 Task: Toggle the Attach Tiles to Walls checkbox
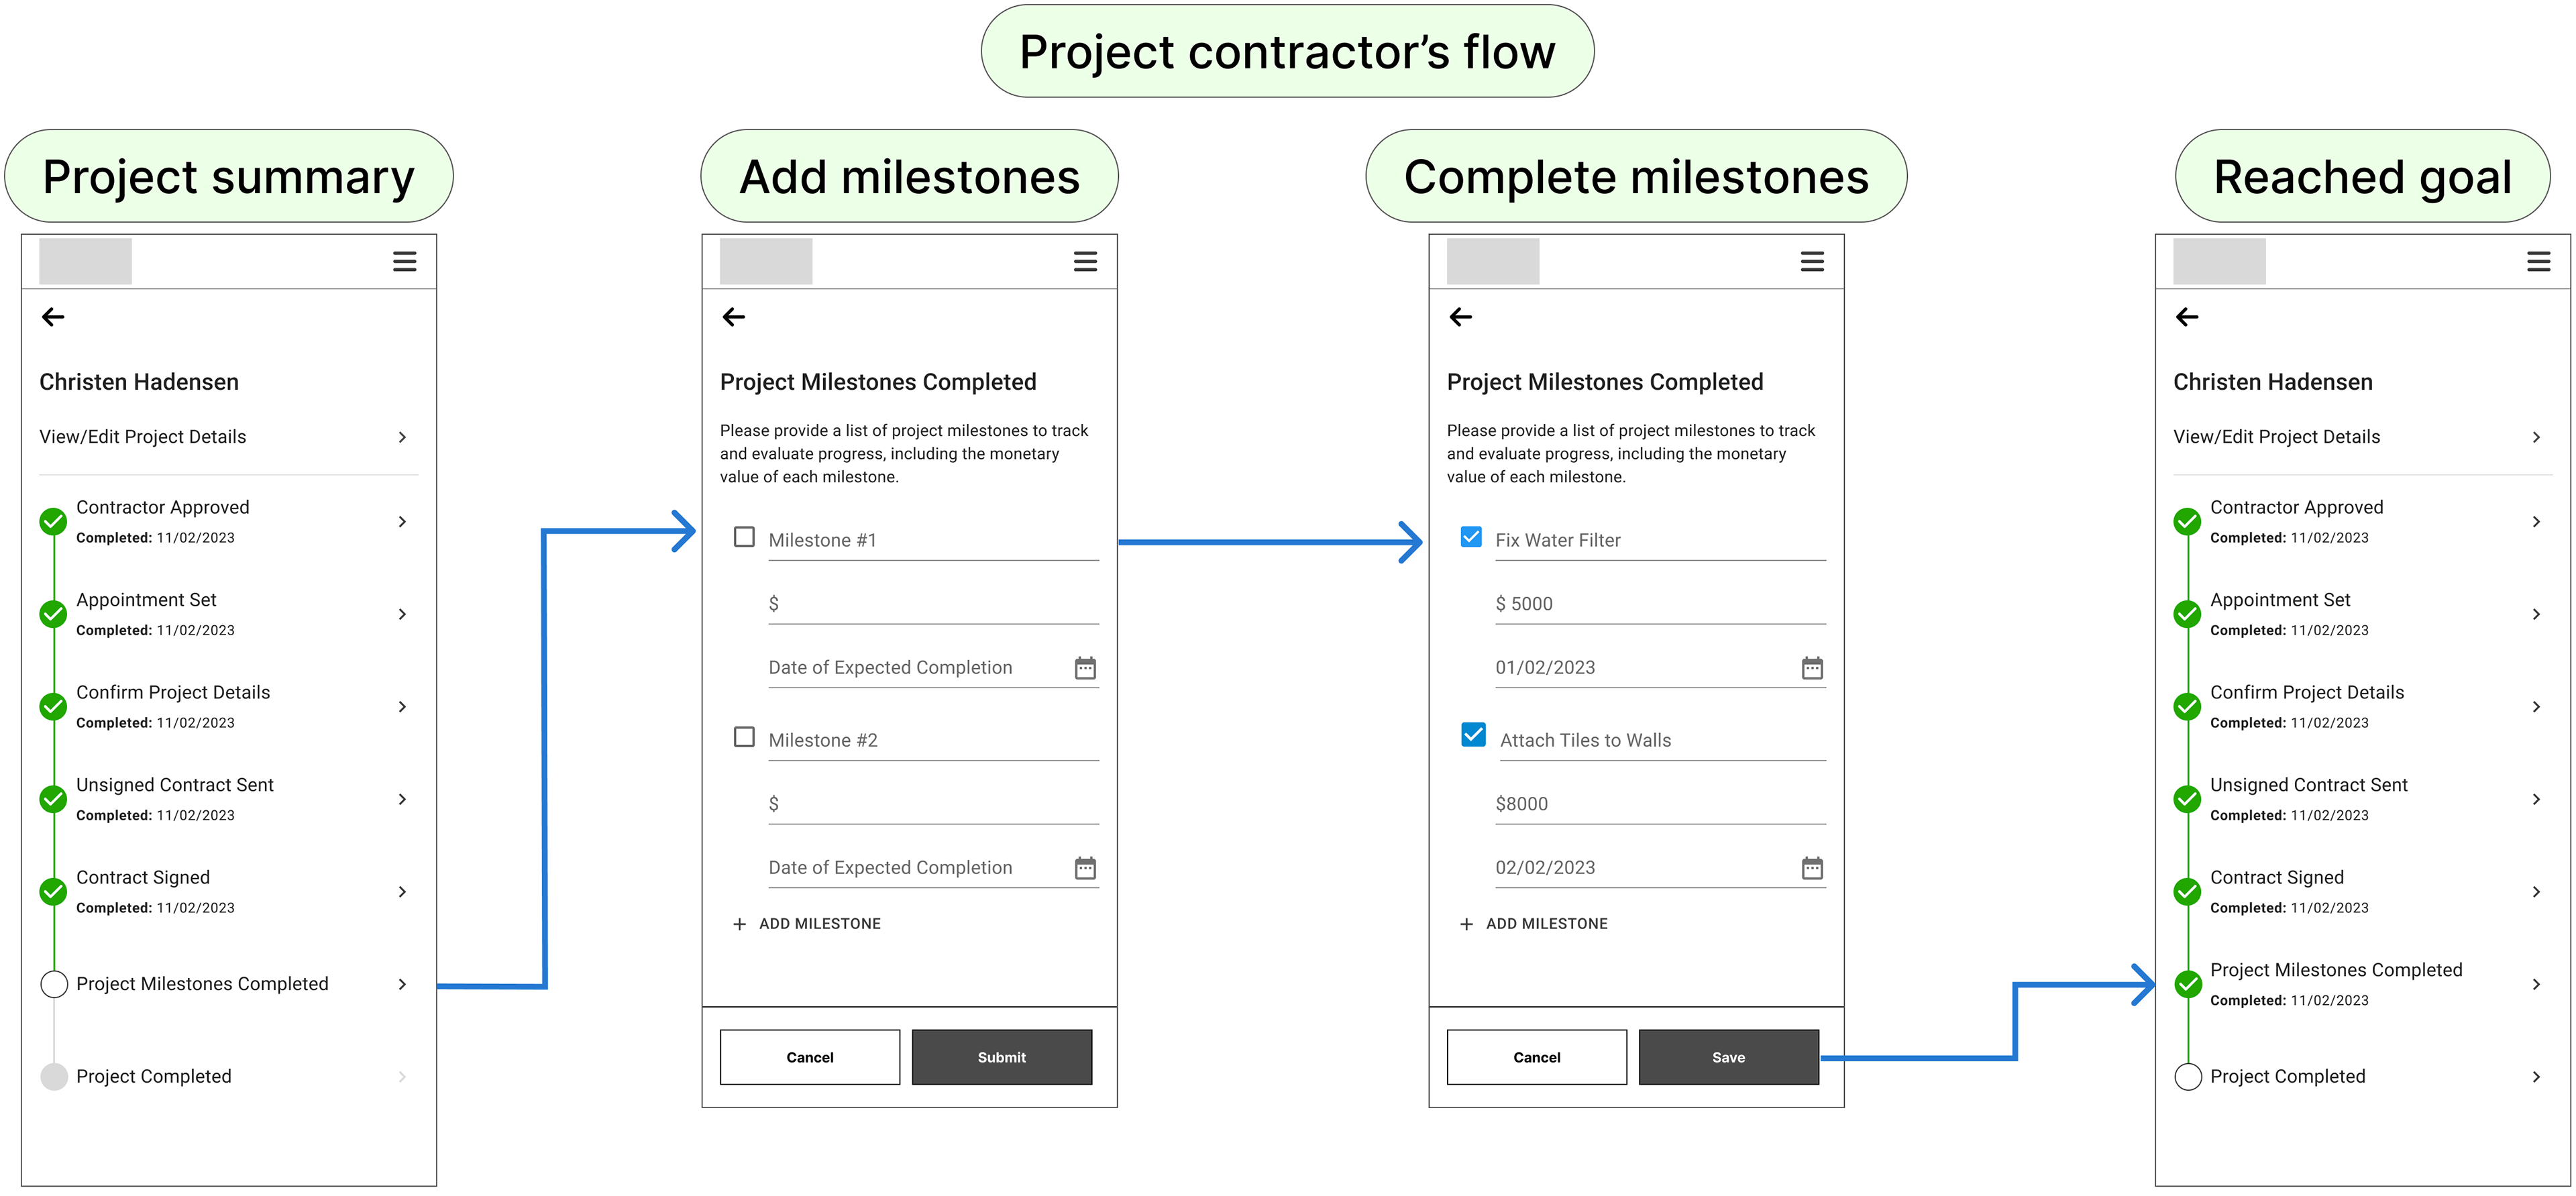point(1473,735)
